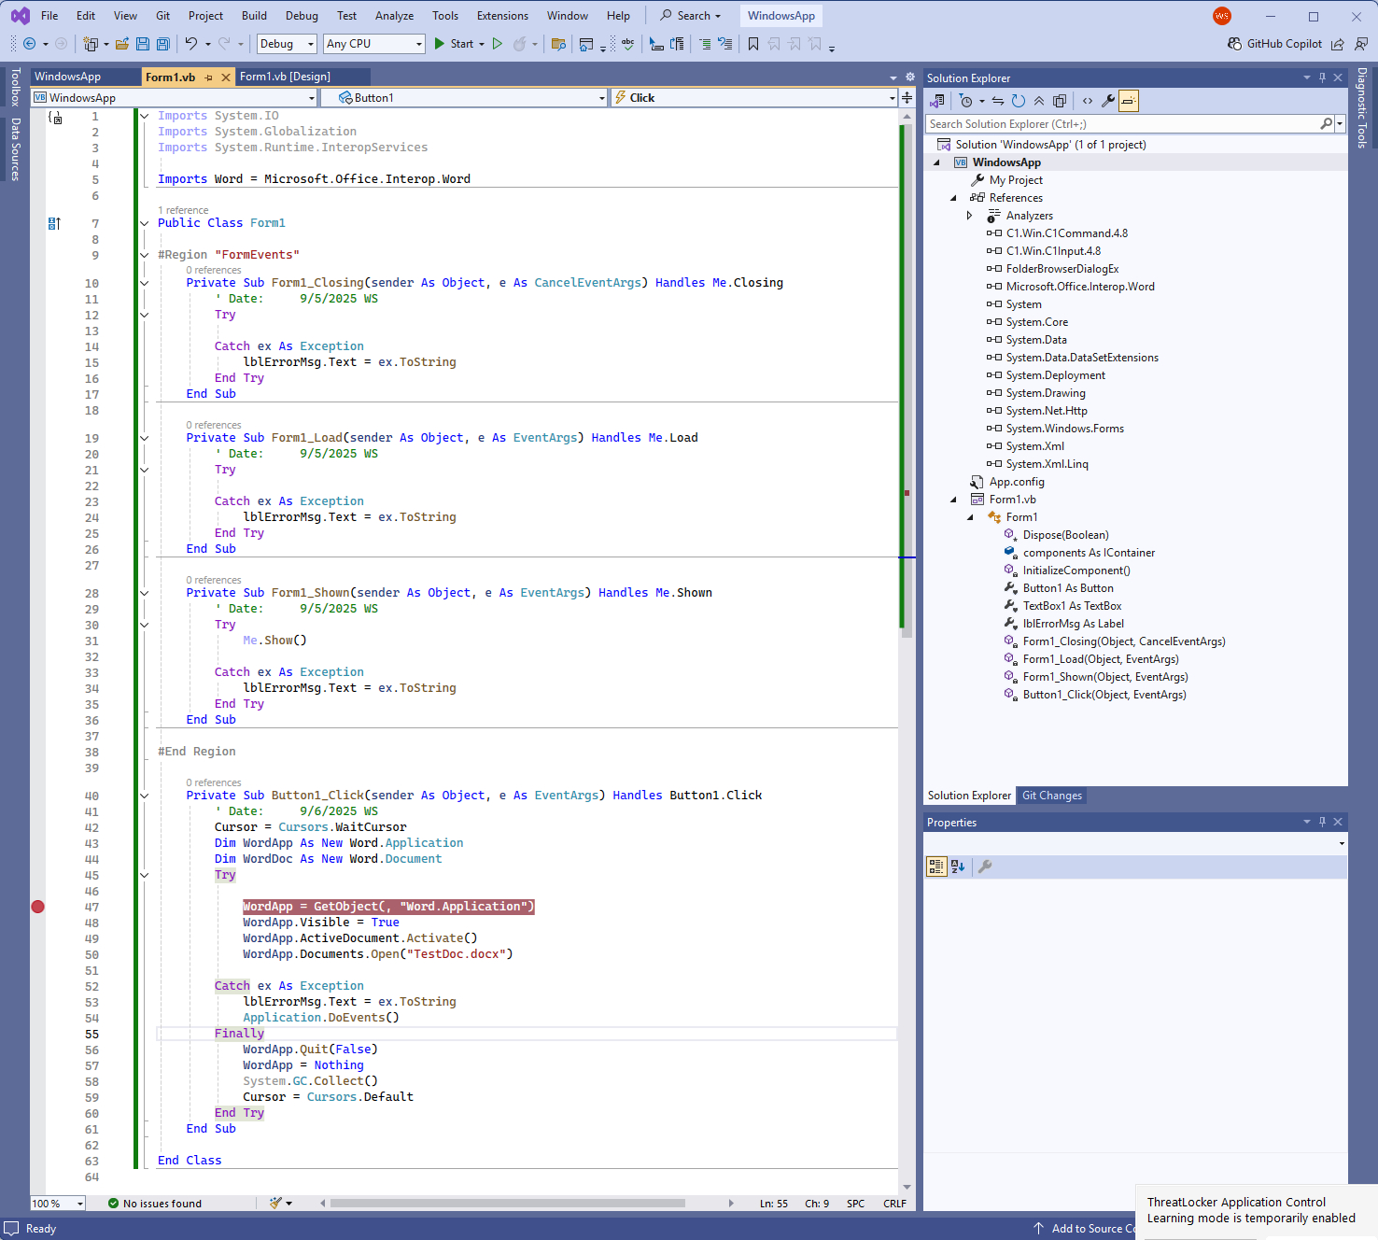Click the Undo toolbar icon
Viewport: 1378px width, 1240px height.
[x=191, y=44]
